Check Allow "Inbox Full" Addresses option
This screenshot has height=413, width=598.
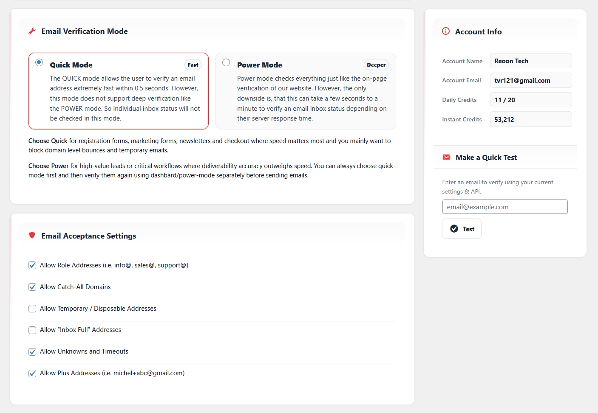[32, 330]
